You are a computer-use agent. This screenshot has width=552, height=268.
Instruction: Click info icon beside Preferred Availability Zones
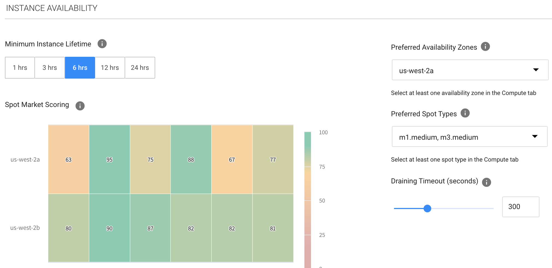(x=485, y=47)
